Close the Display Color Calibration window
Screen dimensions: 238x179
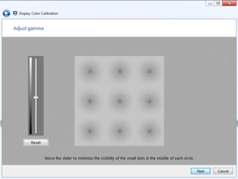pos(229,3)
